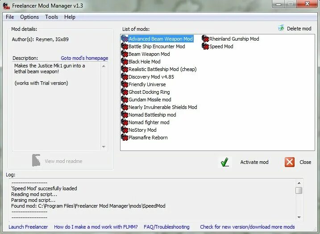
Task: Click the Nomad Battleship mod icon
Action: [125, 114]
